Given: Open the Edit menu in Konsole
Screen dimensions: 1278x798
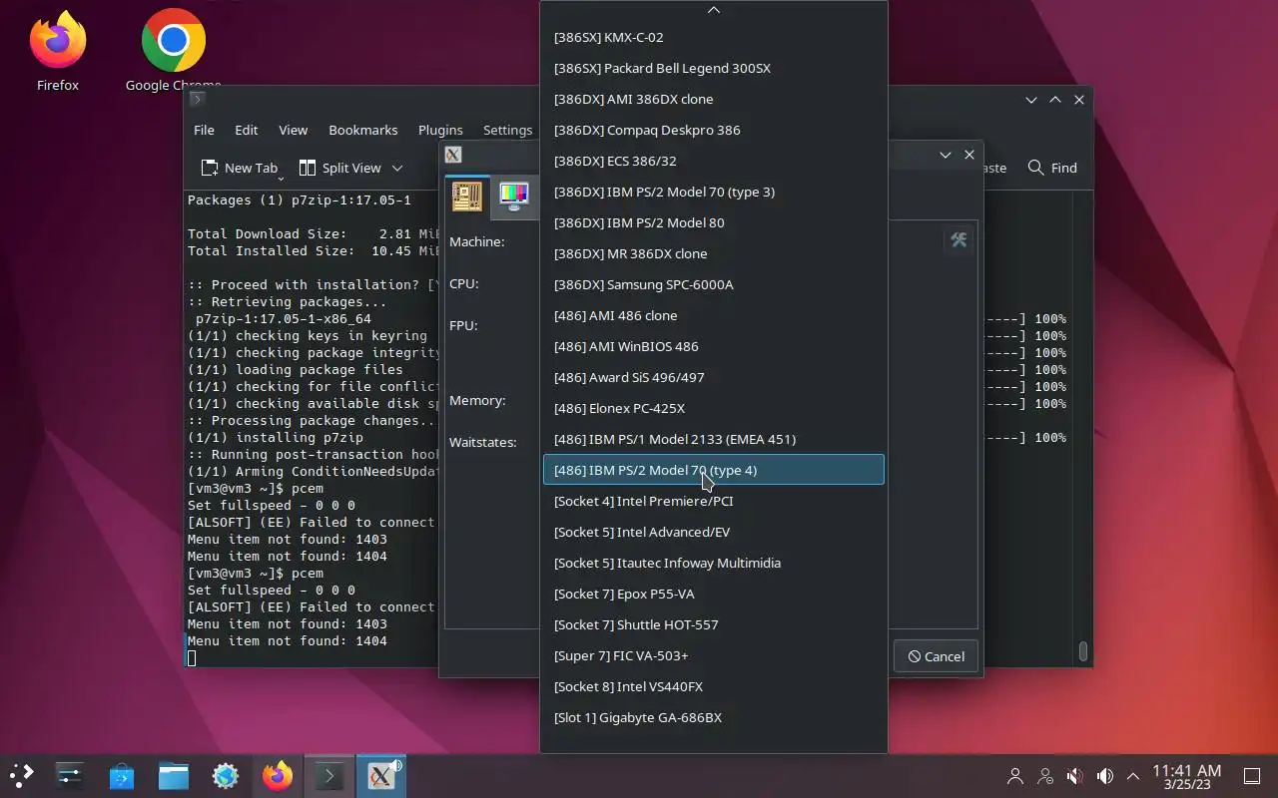Looking at the screenshot, I should (247, 130).
